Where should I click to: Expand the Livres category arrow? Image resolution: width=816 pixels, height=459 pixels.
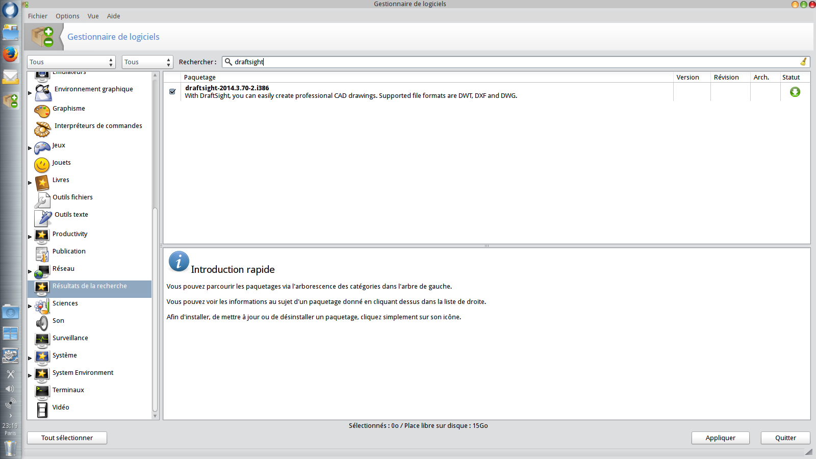(30, 182)
